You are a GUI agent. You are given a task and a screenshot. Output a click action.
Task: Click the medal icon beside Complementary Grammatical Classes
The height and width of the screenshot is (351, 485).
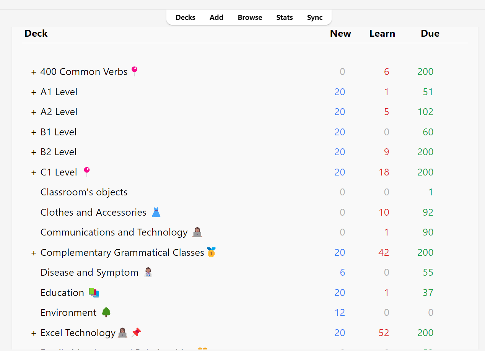(211, 252)
